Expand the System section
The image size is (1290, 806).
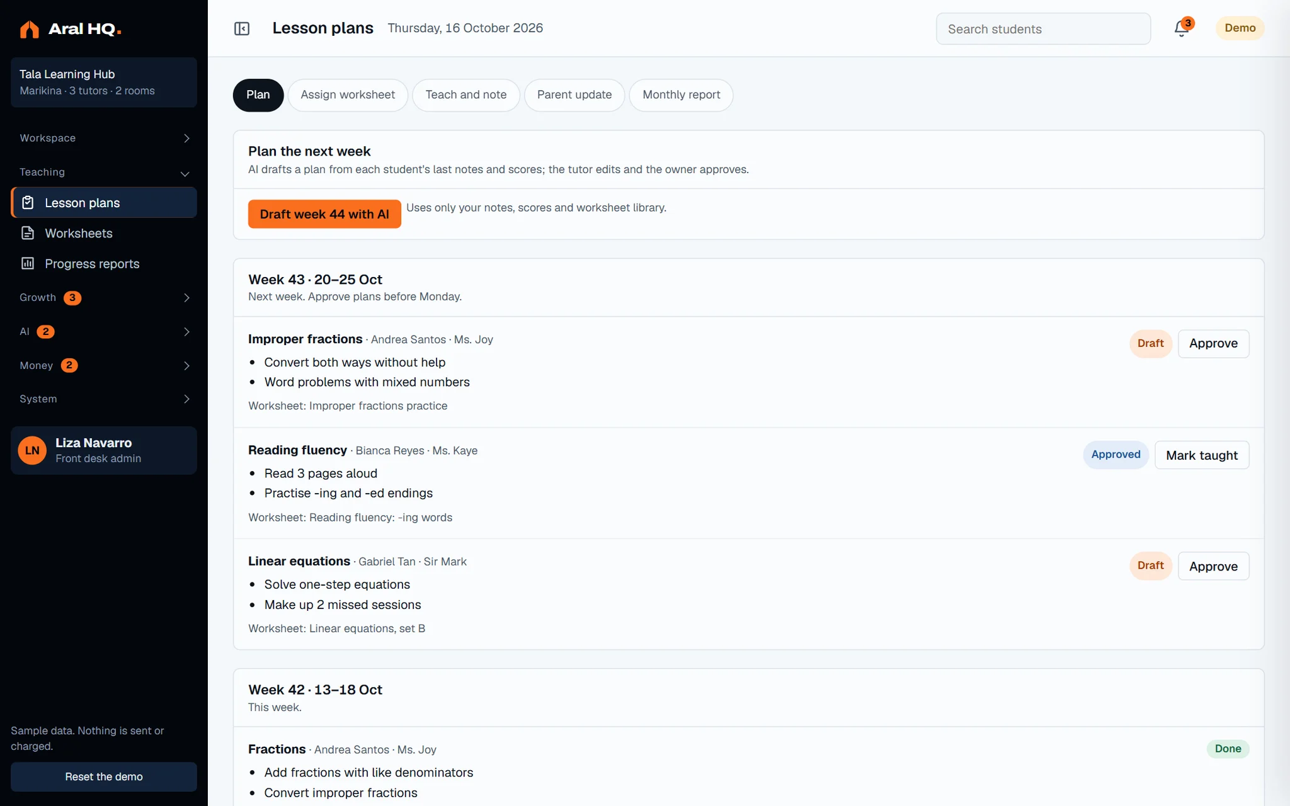tap(104, 399)
